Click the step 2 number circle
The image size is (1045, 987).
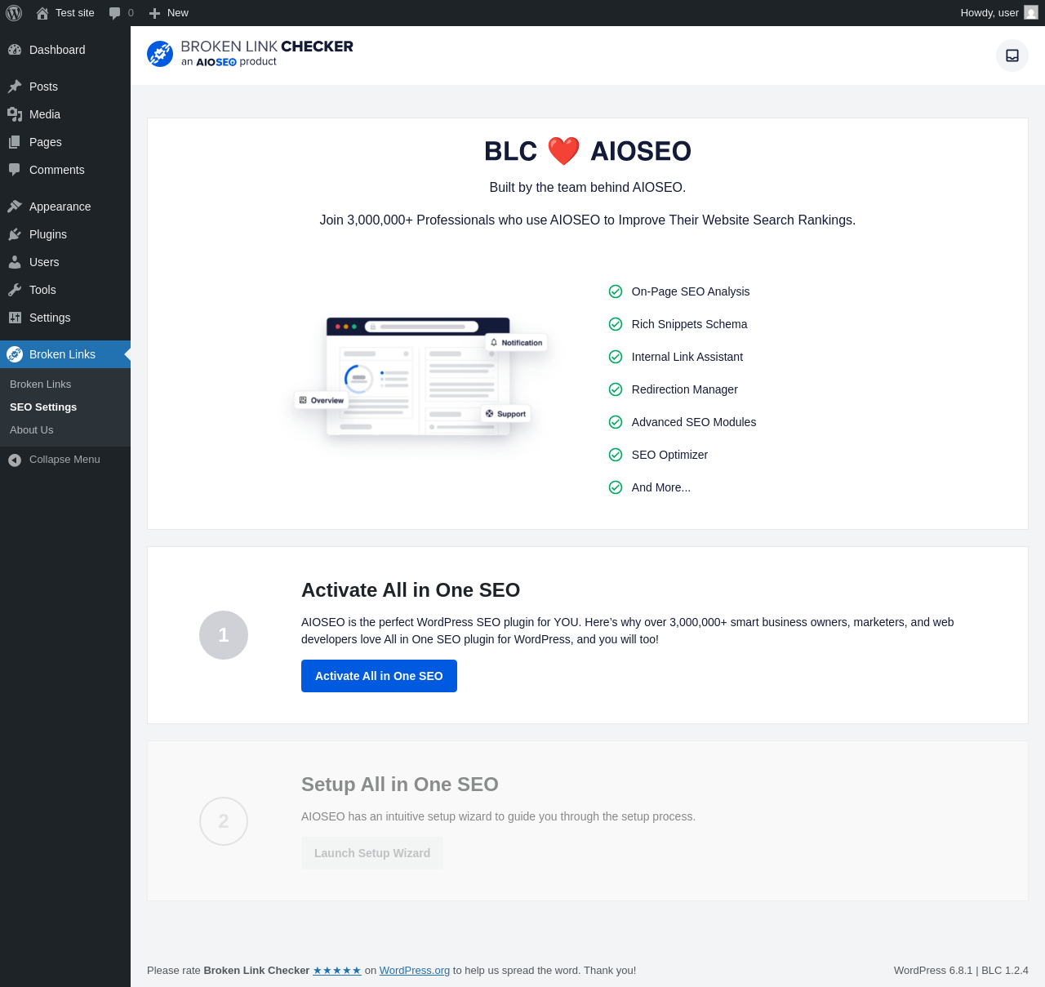(x=224, y=821)
